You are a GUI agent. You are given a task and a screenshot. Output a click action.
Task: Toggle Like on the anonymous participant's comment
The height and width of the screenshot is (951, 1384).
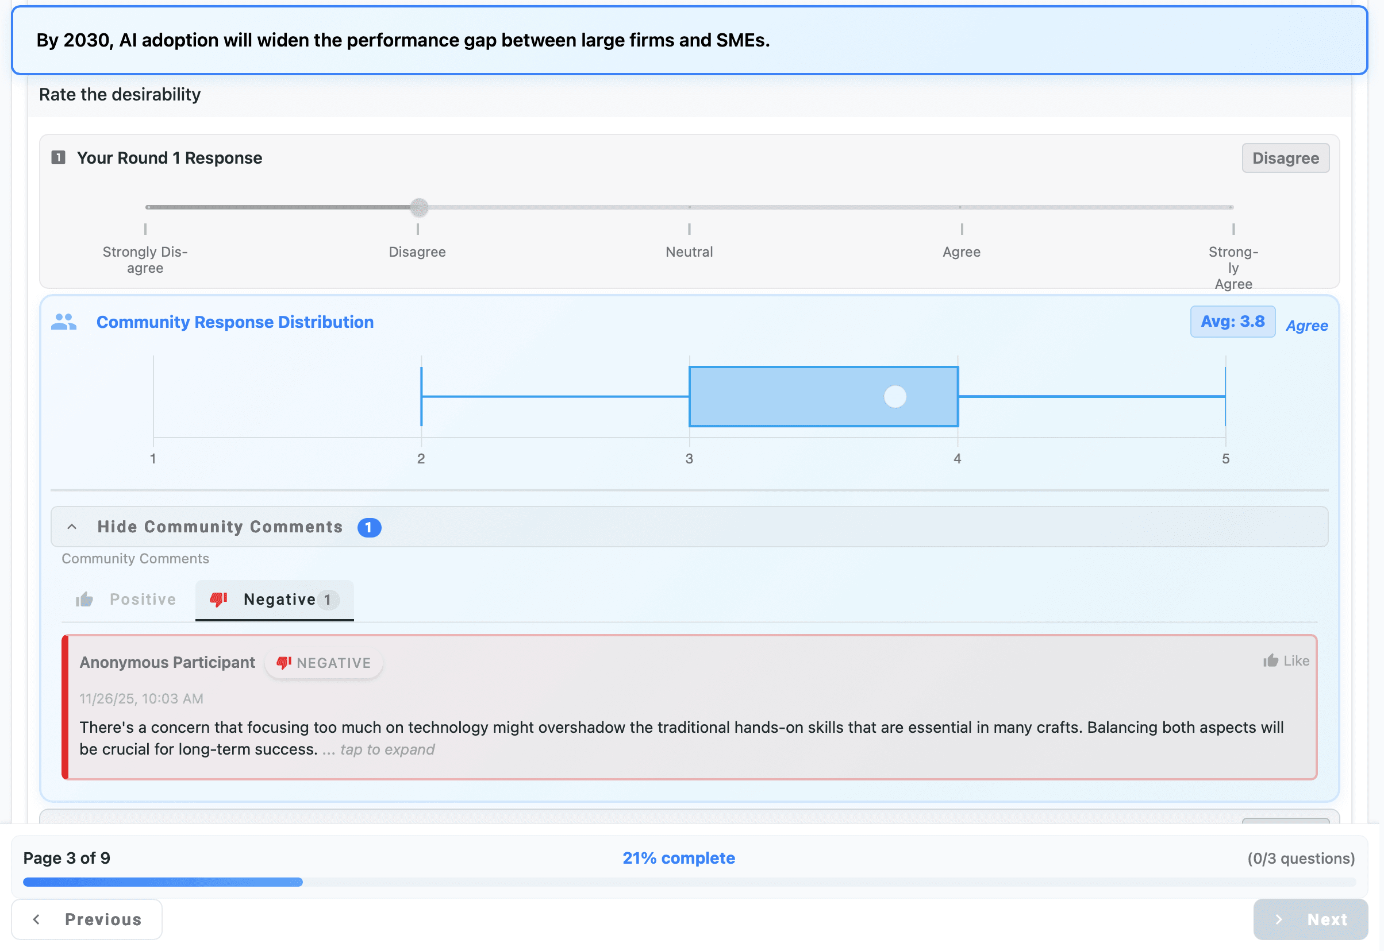point(1286,661)
